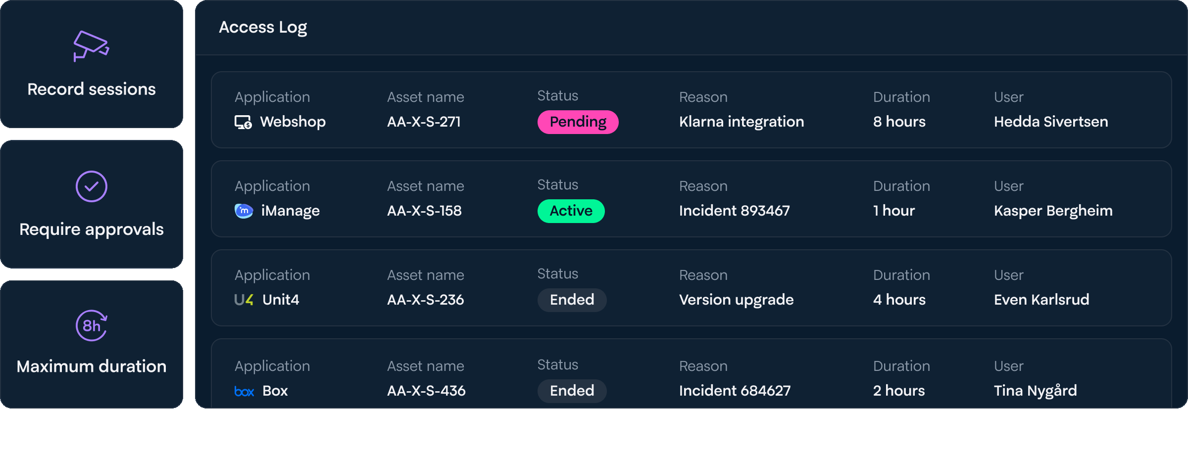Open Incident 893467 from Kasper Bergheim's row

click(734, 210)
